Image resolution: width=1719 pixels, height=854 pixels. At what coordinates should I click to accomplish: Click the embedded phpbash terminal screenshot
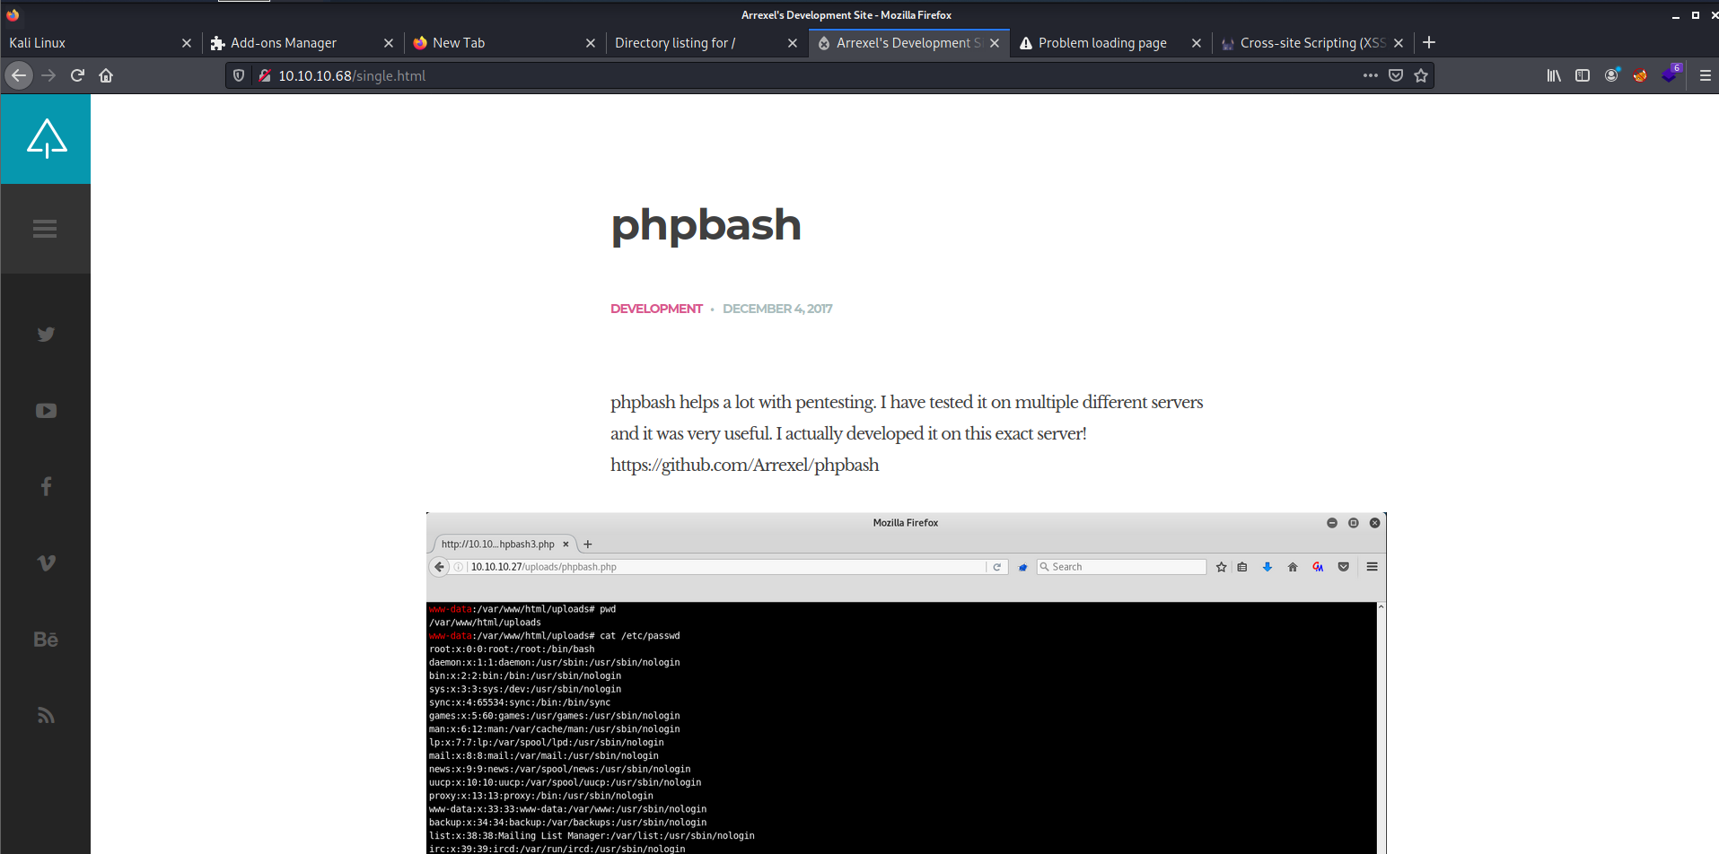coord(906,684)
